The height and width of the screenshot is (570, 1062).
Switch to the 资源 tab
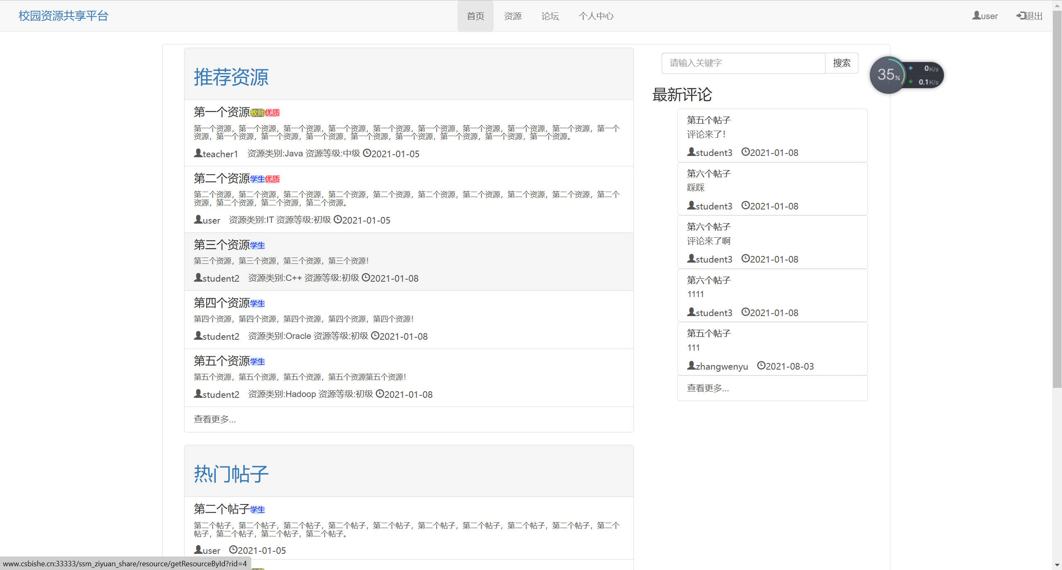coord(512,16)
